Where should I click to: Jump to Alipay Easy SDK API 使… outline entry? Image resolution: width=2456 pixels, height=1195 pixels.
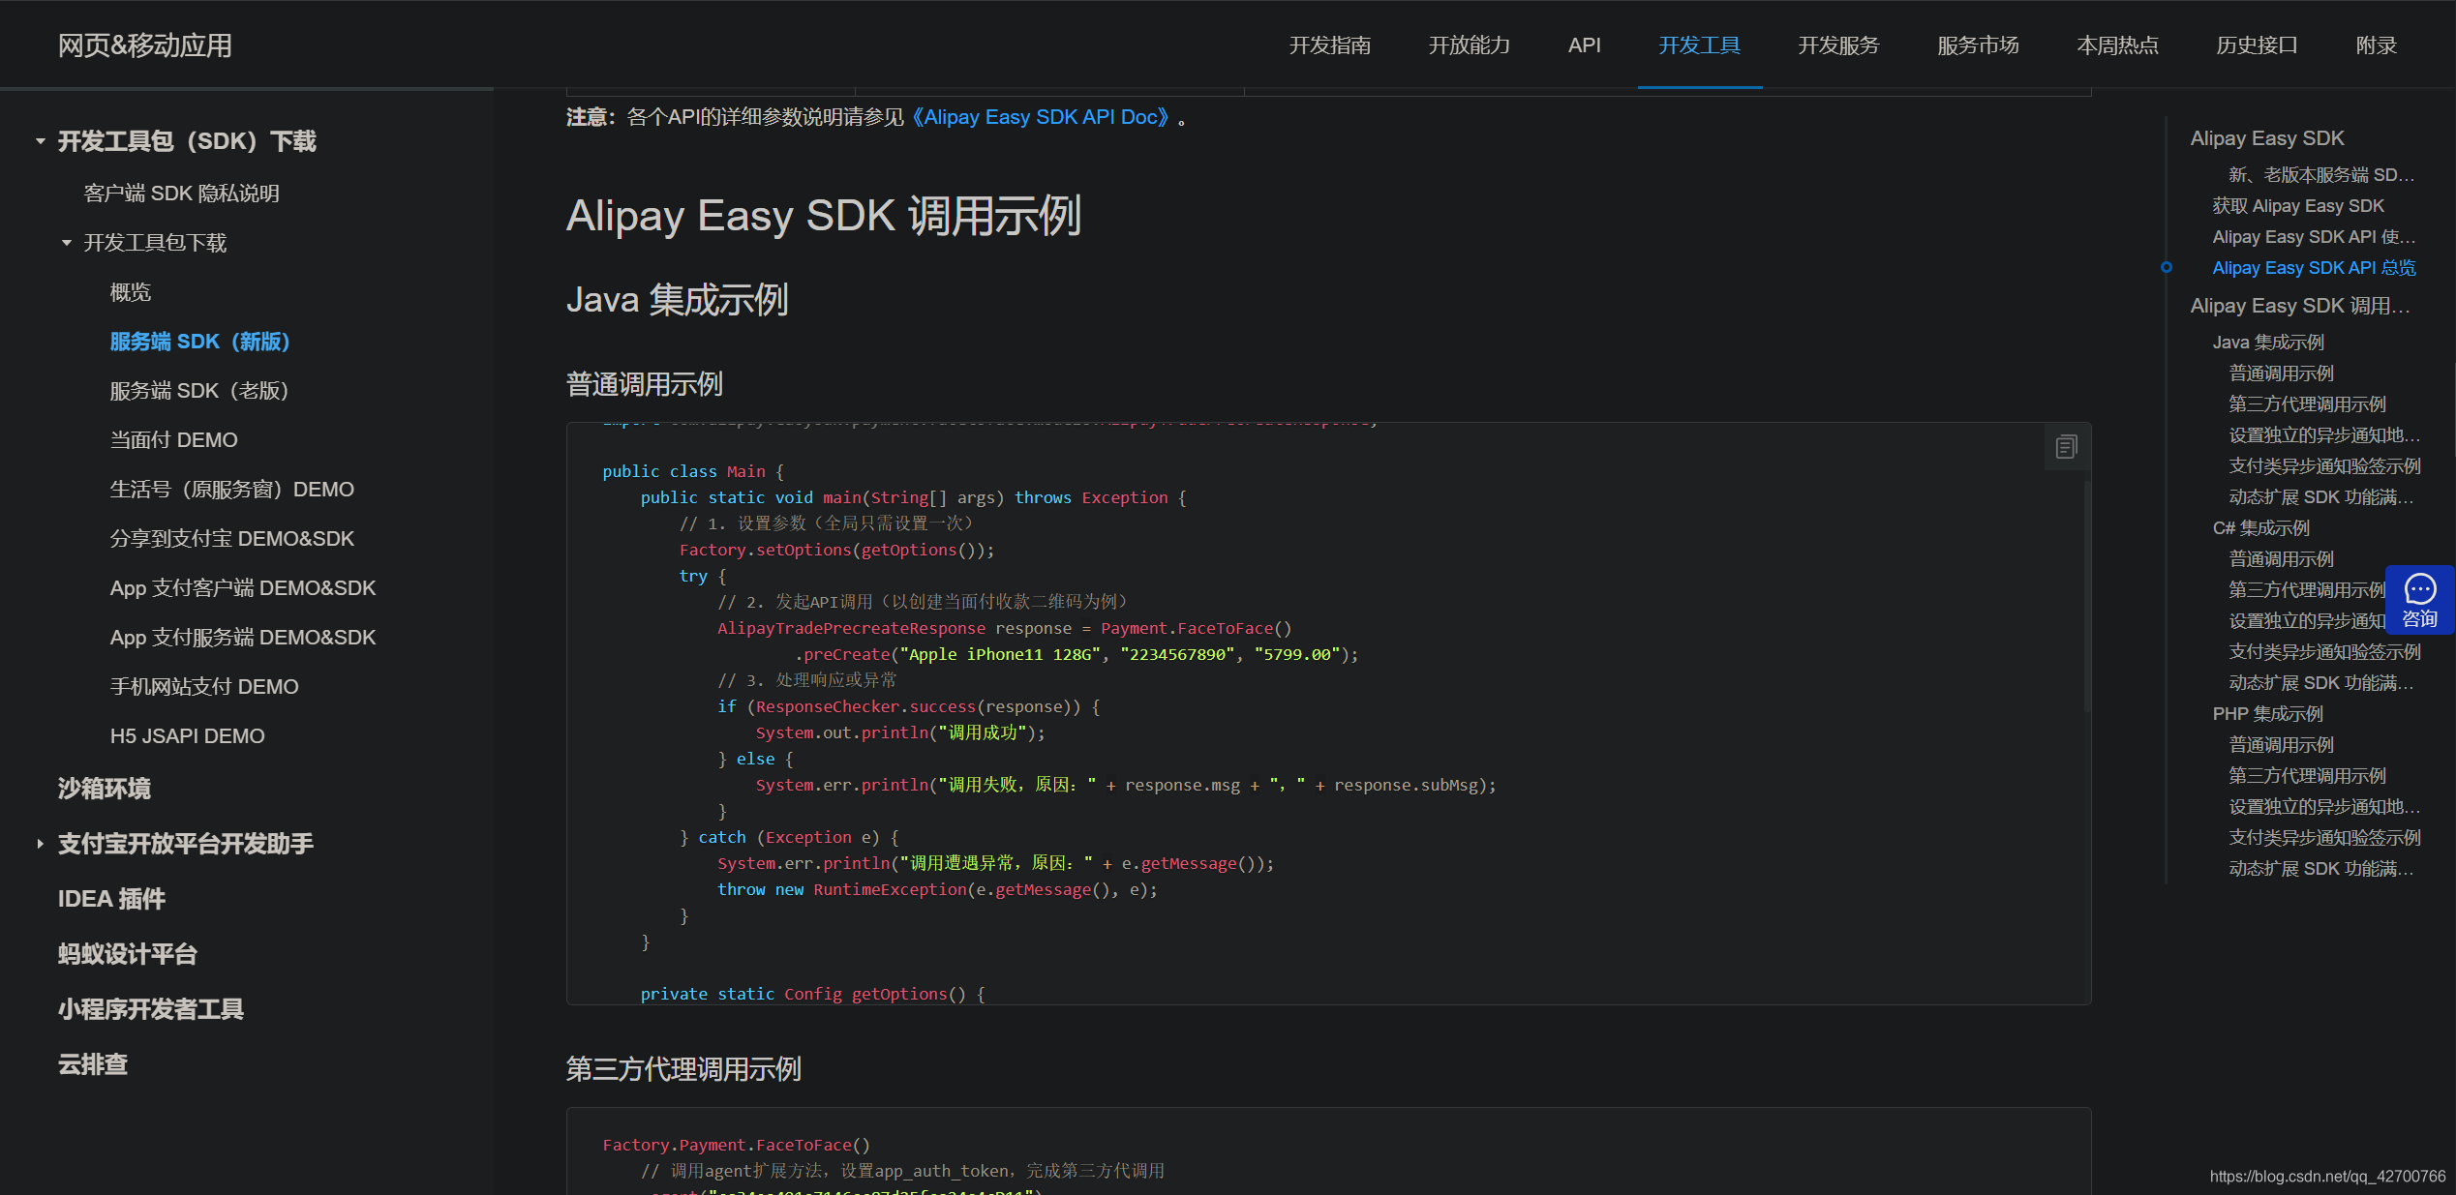tap(2313, 237)
